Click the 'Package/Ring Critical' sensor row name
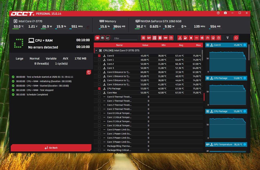260x170 pixels. [x=119, y=150]
